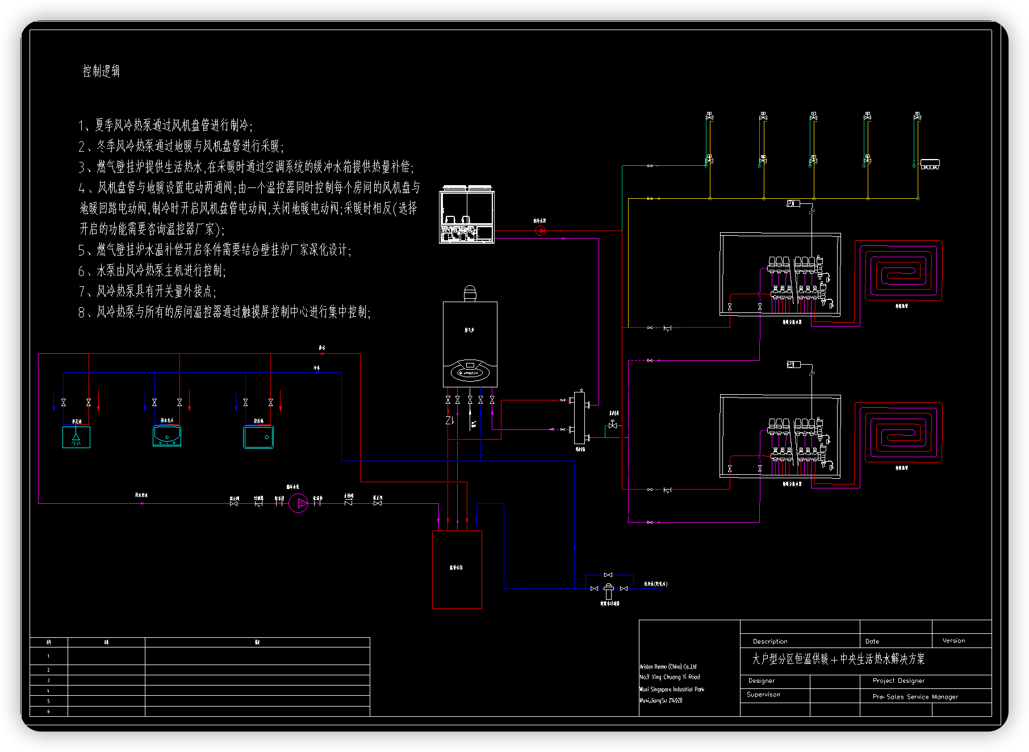This screenshot has height=752, width=1029.
Task: Select note 7 about 开关量外接点
Action: (x=147, y=291)
